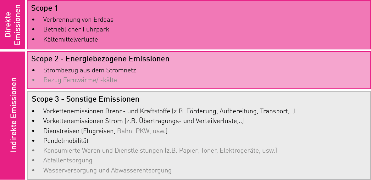Select greyed Bezug Fernwärme/ -kälte item
The height and width of the screenshot is (180, 371).
[80, 80]
